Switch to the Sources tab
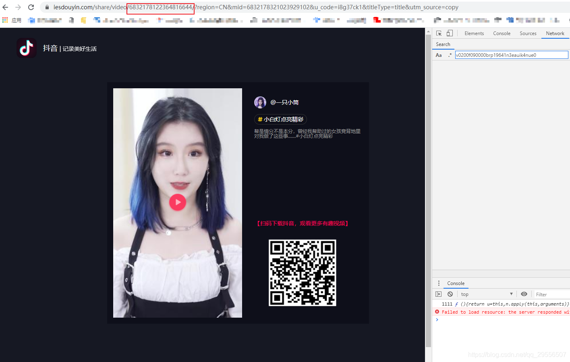The width and height of the screenshot is (570, 362). click(x=528, y=33)
